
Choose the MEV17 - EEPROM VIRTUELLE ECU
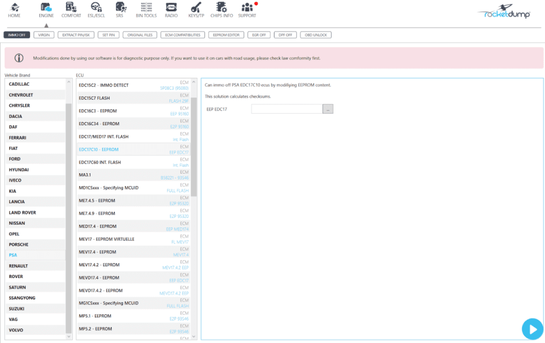(134, 239)
